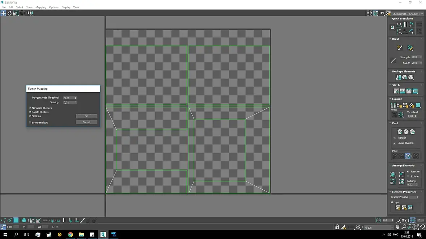Click the Rotate 90 counter-clockwise icon in Quick Transform
This screenshot has width=426, height=239.
[x=411, y=25]
